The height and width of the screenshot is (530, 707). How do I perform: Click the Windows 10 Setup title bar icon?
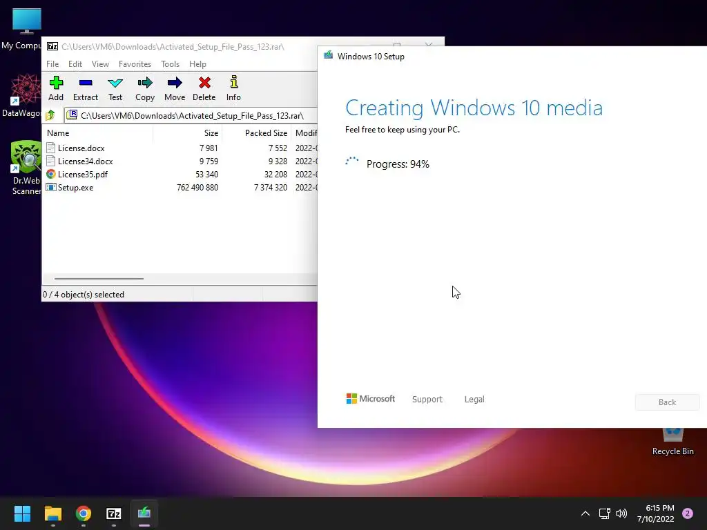coord(328,55)
